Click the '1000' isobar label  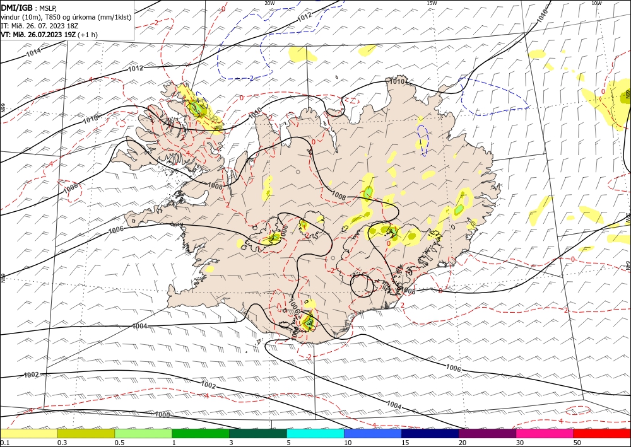(162, 414)
